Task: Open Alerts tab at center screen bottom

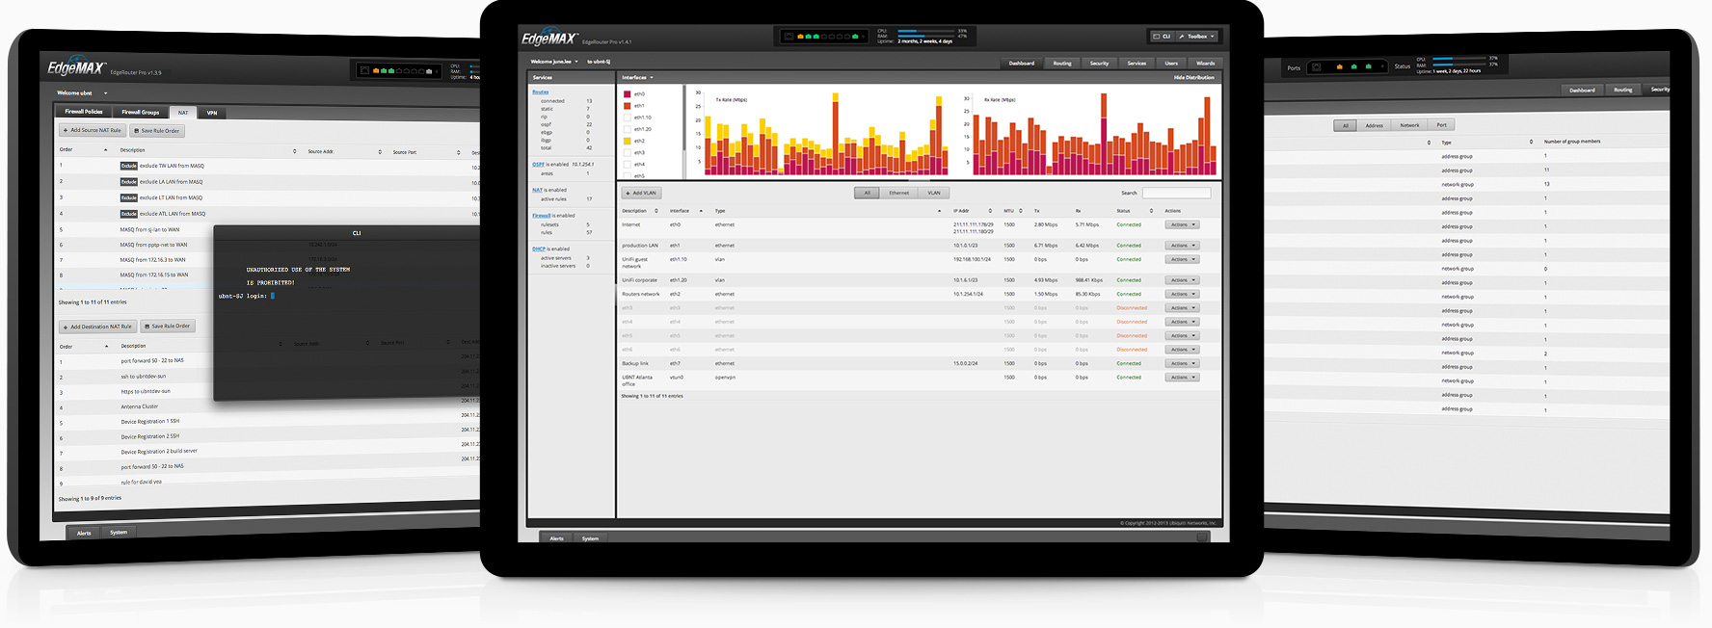Action: [x=556, y=538]
